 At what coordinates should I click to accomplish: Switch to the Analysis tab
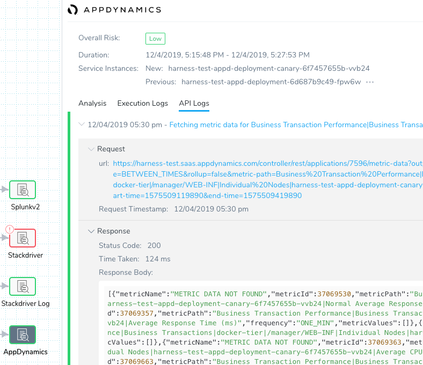[x=92, y=103]
